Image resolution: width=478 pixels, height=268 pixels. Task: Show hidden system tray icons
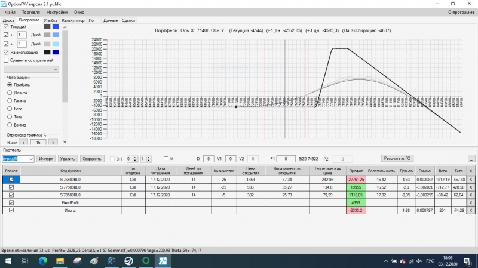(x=386, y=261)
